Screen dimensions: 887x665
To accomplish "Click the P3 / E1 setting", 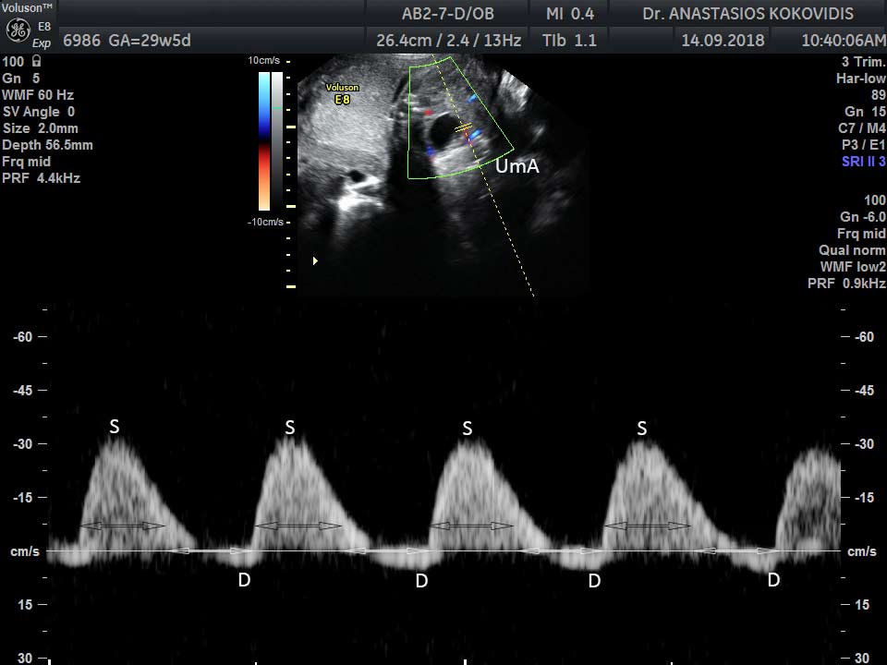I will click(863, 145).
